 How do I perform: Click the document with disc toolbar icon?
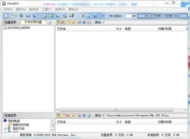tap(81, 16)
